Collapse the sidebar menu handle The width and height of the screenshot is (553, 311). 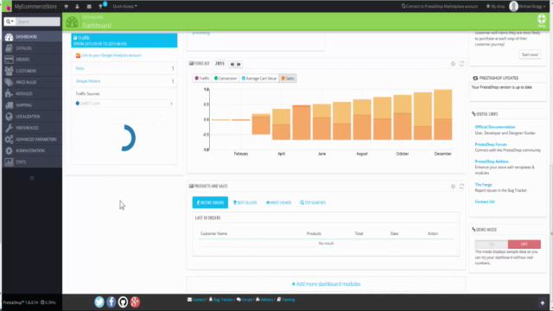pos(32,178)
